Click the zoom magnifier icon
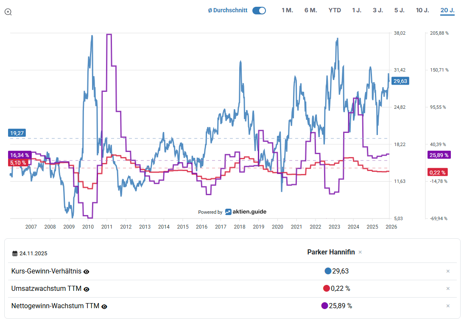This screenshot has height=323, width=464. click(x=8, y=12)
